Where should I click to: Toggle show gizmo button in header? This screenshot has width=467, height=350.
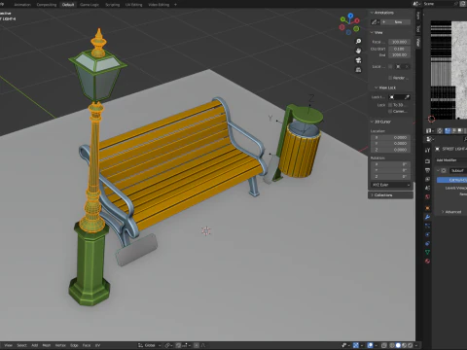356,345
